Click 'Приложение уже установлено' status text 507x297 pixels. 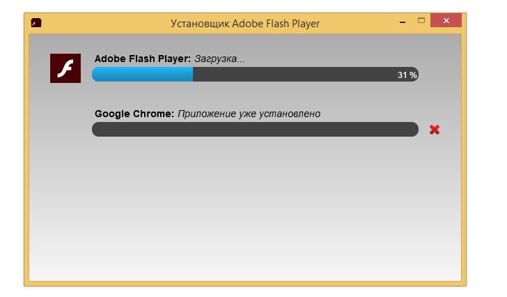pos(249,114)
